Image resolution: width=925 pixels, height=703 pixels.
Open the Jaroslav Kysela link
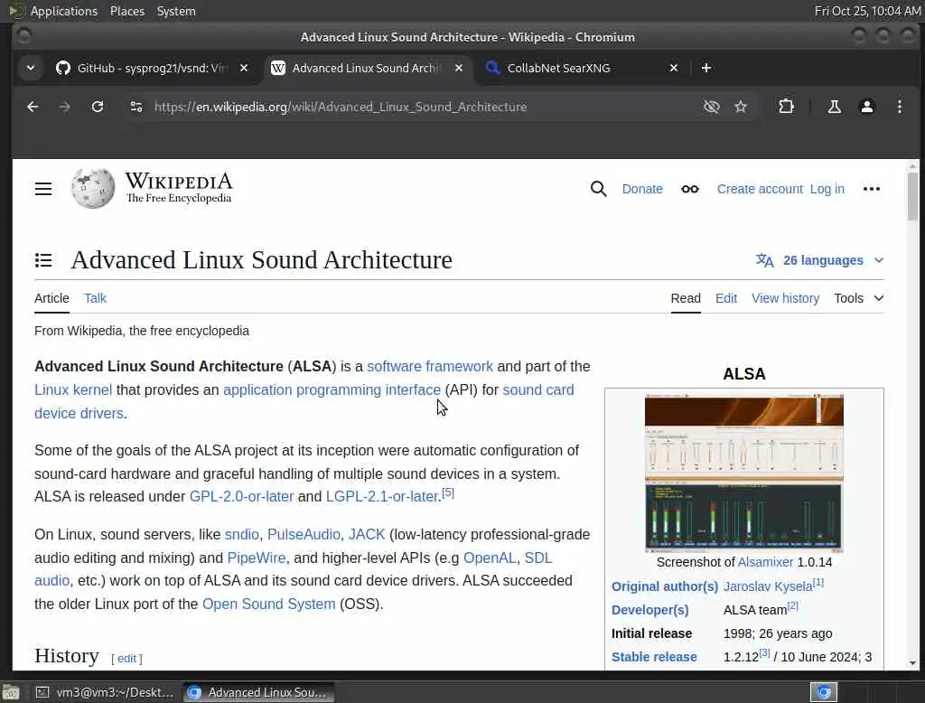click(768, 586)
